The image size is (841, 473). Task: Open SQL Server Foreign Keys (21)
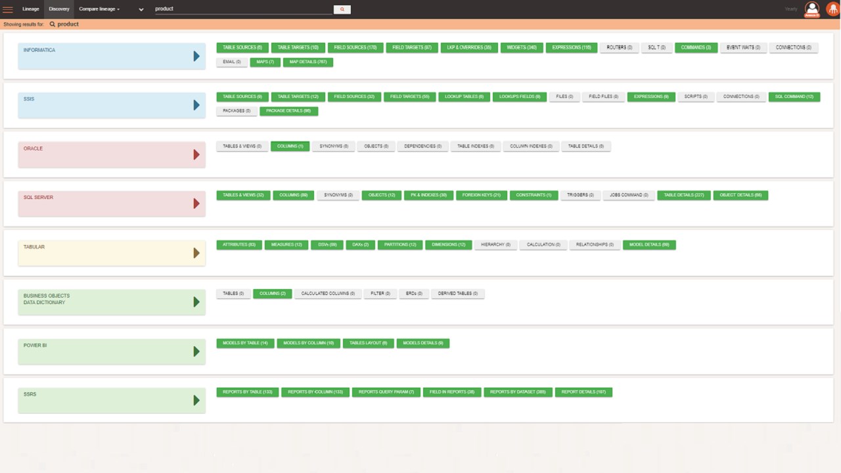point(481,195)
